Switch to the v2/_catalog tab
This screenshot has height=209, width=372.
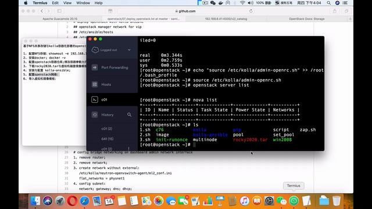tap(226, 19)
